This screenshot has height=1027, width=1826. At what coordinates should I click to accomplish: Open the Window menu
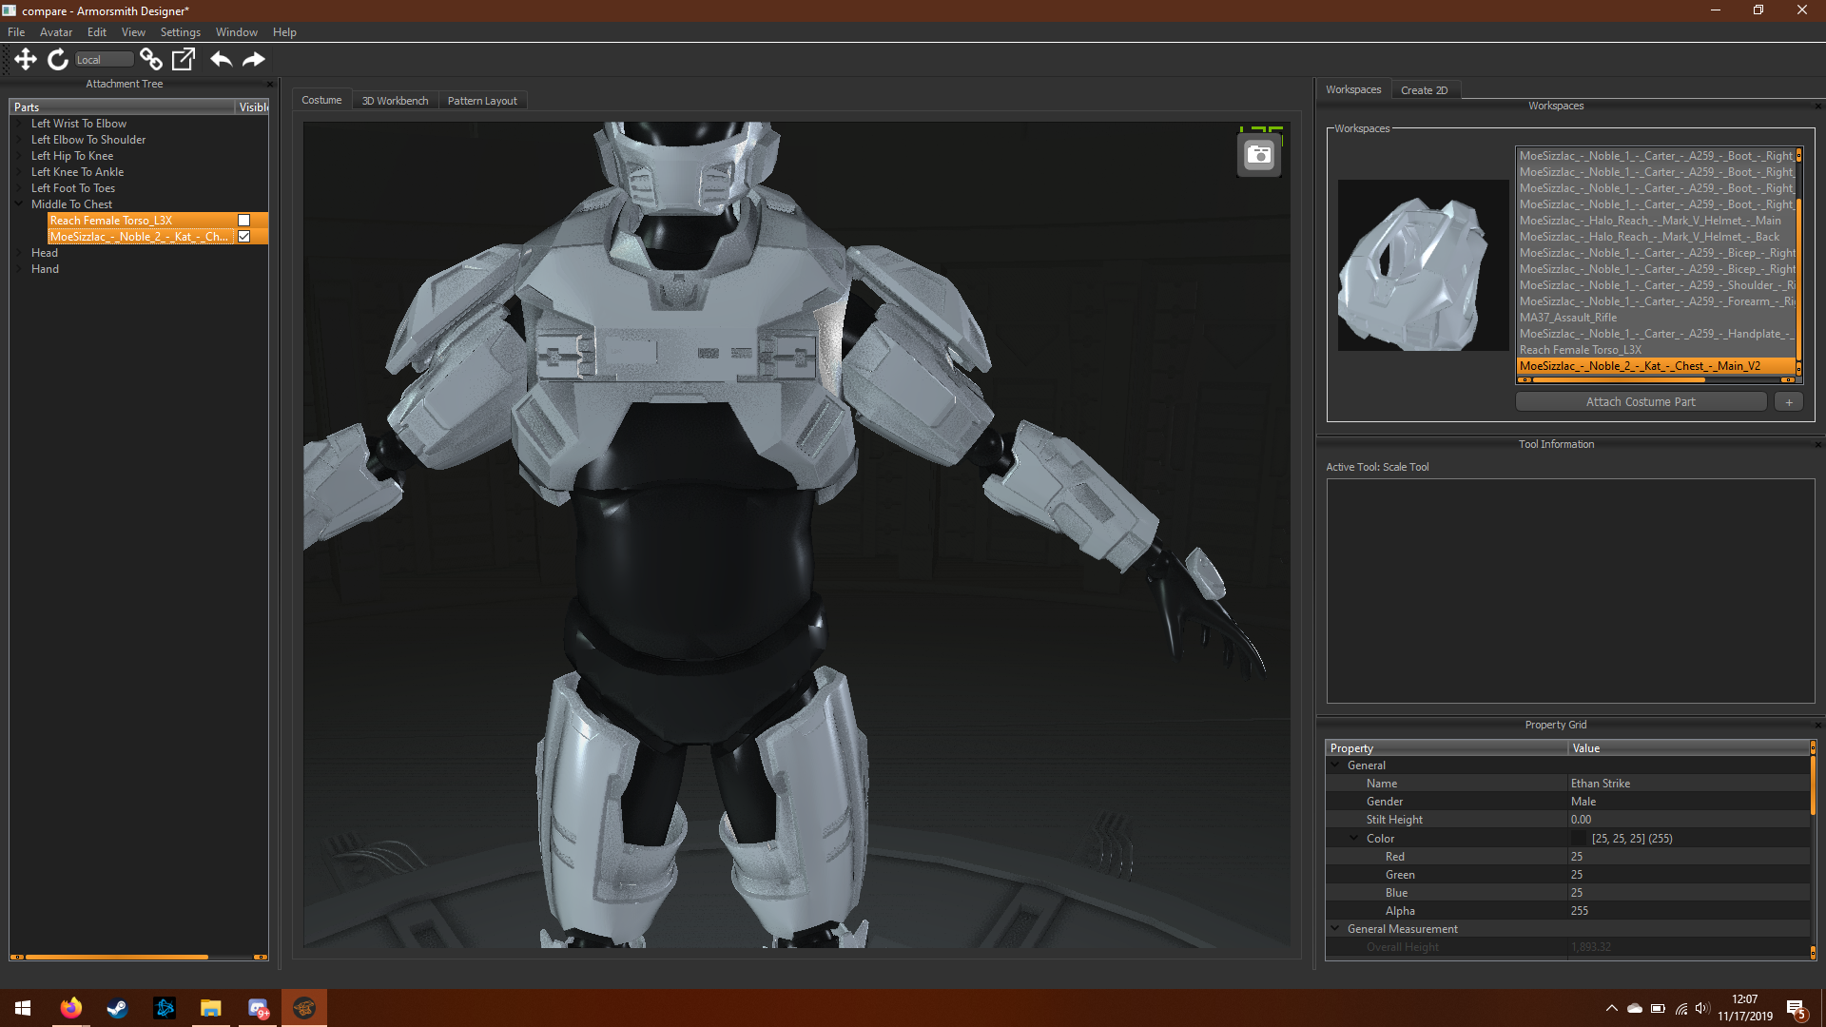tap(237, 32)
